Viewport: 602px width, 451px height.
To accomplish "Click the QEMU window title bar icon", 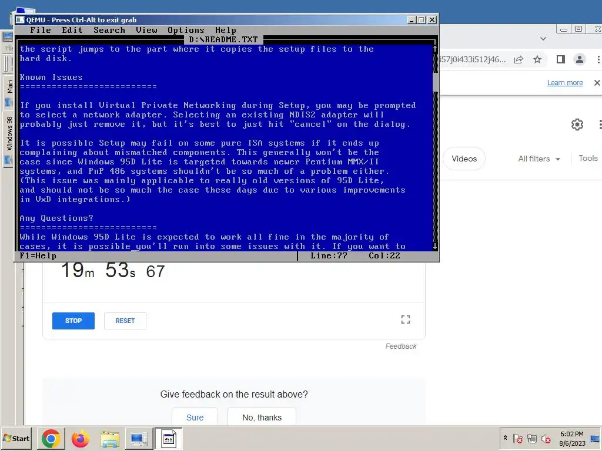I will (20, 20).
